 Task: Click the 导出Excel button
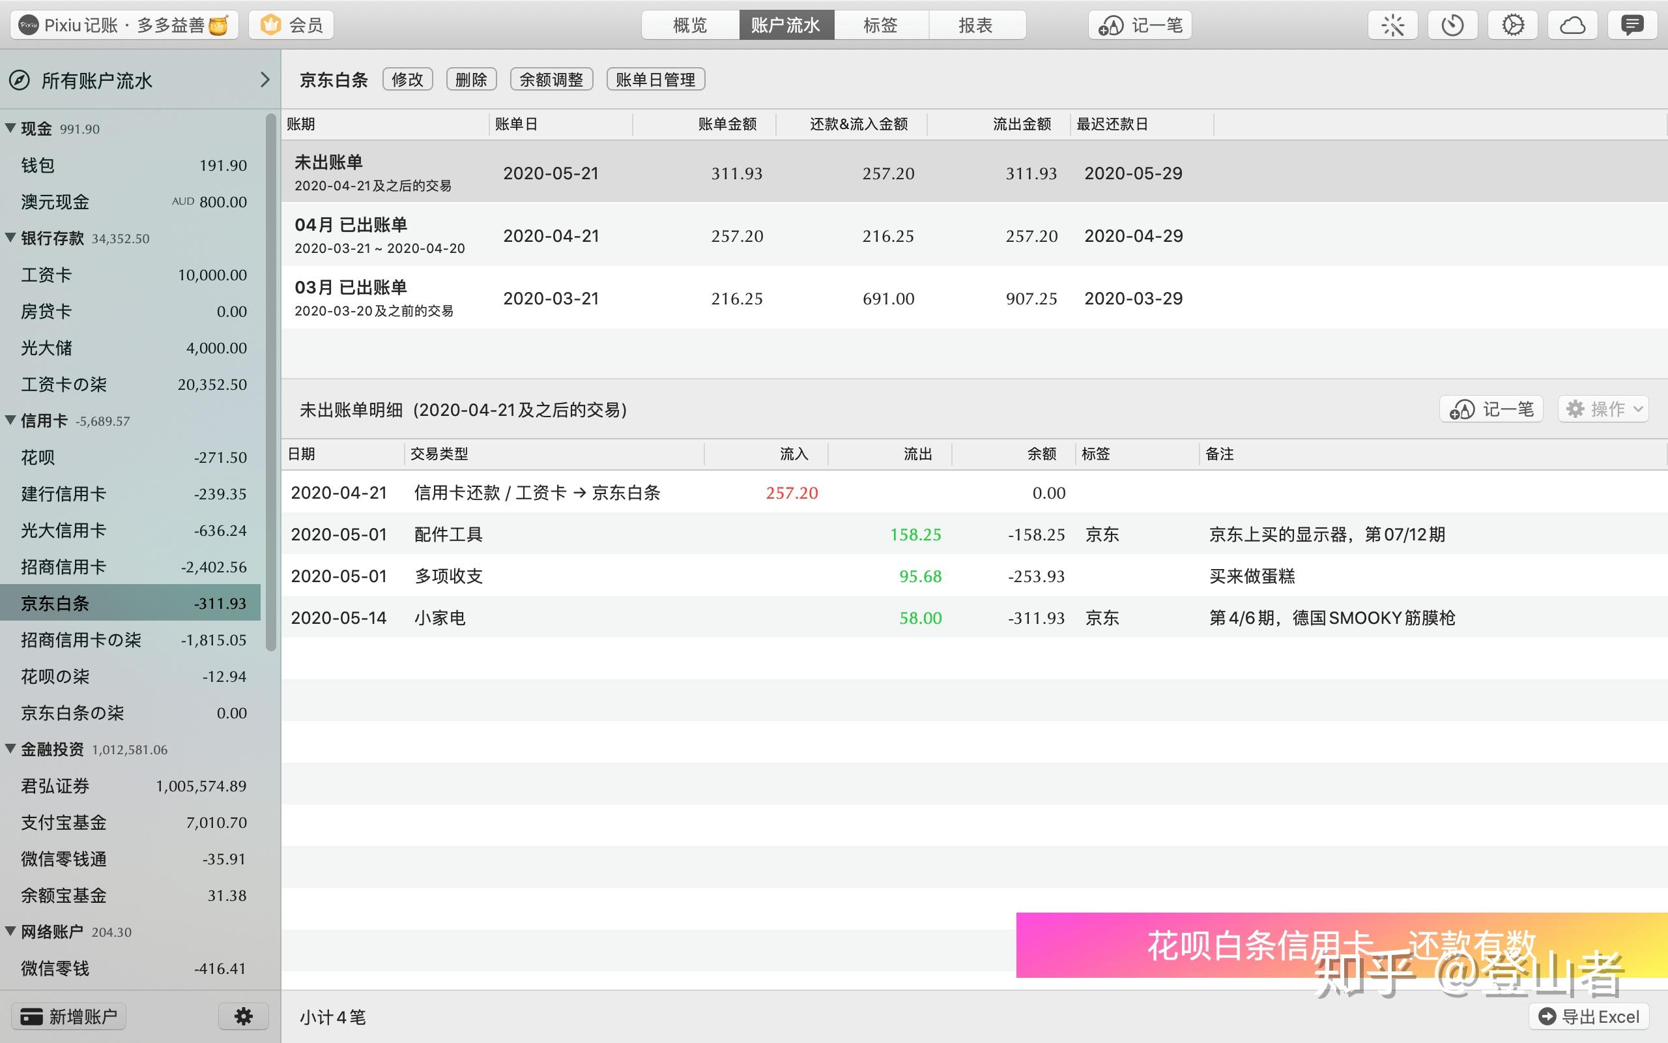[x=1589, y=1016]
